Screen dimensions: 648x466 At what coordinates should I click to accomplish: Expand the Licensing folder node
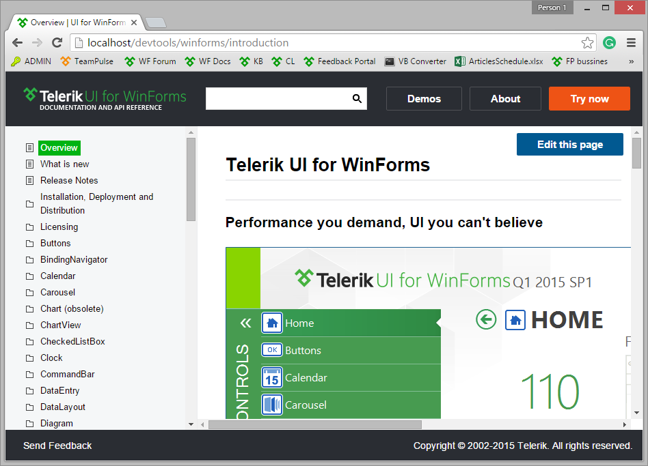pyautogui.click(x=59, y=227)
